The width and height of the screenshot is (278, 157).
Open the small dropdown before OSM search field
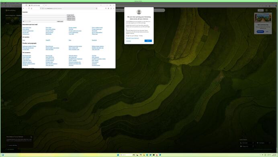pos(27,21)
